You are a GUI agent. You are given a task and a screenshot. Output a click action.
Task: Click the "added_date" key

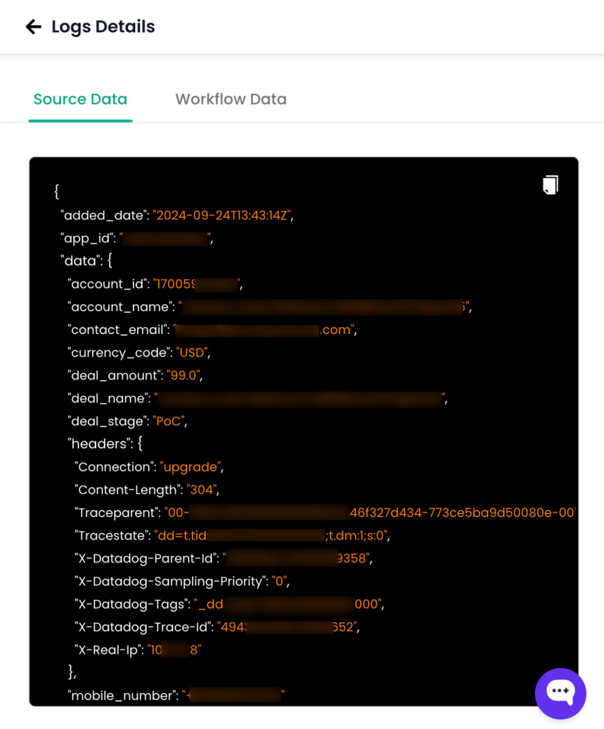pos(105,215)
